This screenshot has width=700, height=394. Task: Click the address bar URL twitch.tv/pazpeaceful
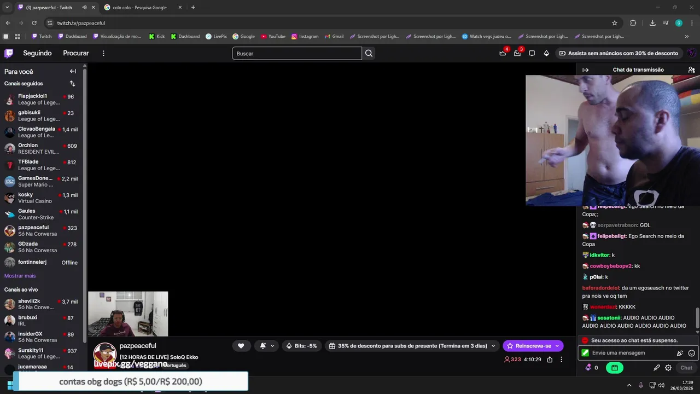(x=81, y=23)
